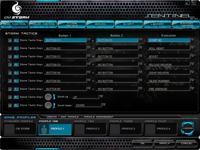
Task: Expand FIRE GRENADE execution dropdown arrow
Action: pos(192,89)
